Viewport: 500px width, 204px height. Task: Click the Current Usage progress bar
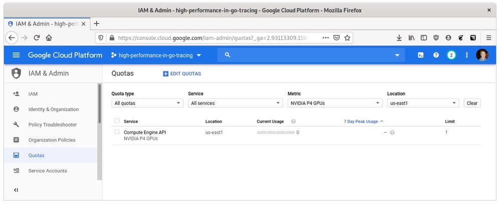coord(276,132)
